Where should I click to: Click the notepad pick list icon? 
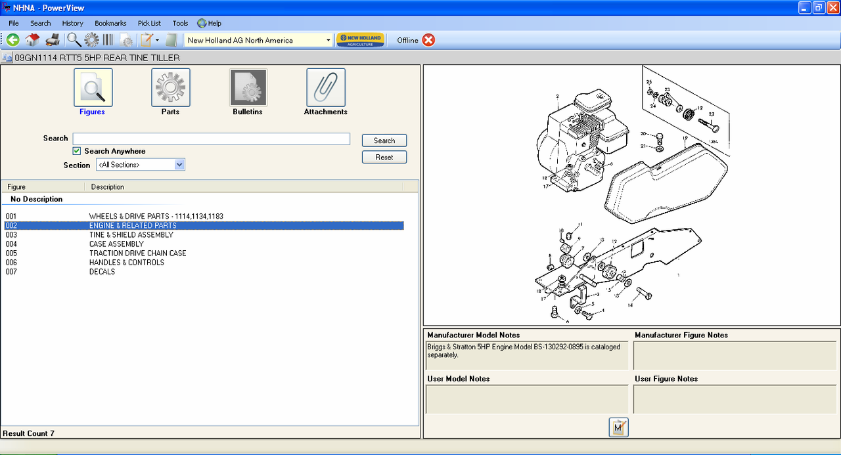point(147,40)
